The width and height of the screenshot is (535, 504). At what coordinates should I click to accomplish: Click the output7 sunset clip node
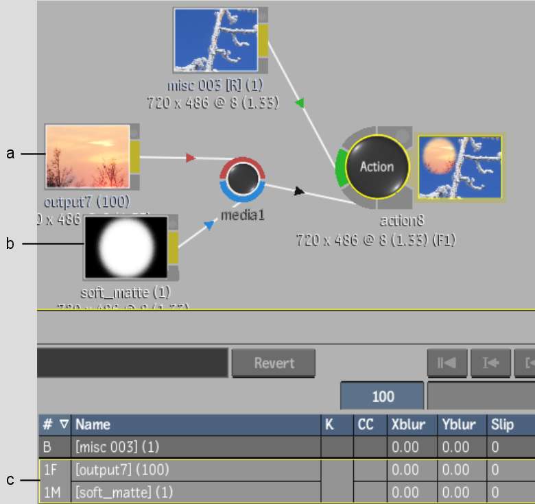click(87, 156)
